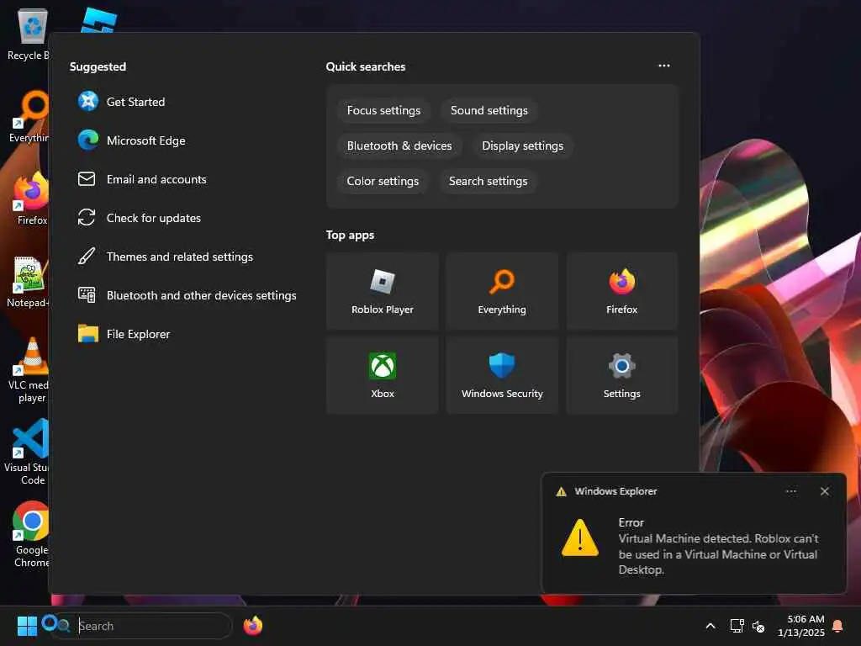Open File Explorer from Suggested list
The height and width of the screenshot is (646, 861).
pos(124,334)
